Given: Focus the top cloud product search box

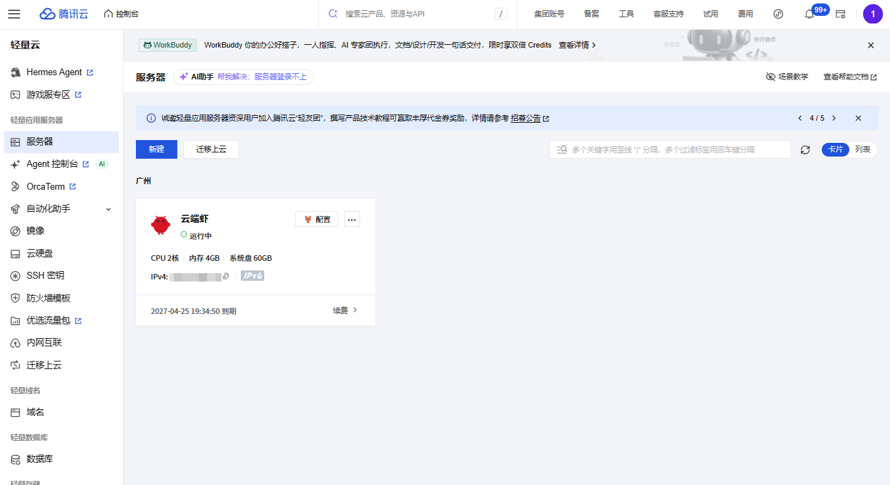Looking at the screenshot, I should (417, 14).
